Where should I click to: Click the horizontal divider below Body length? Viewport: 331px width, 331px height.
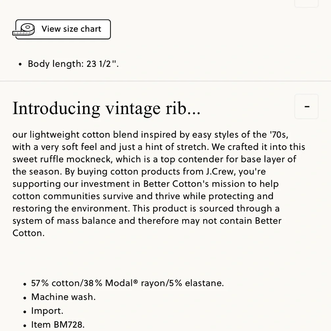tap(165, 81)
